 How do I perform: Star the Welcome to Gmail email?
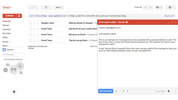34,35
